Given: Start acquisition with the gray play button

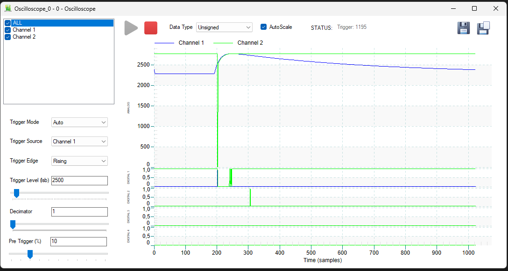Looking at the screenshot, I should [x=131, y=28].
